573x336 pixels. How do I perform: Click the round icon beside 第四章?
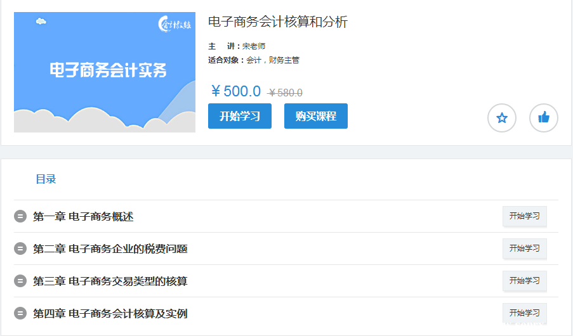20,313
